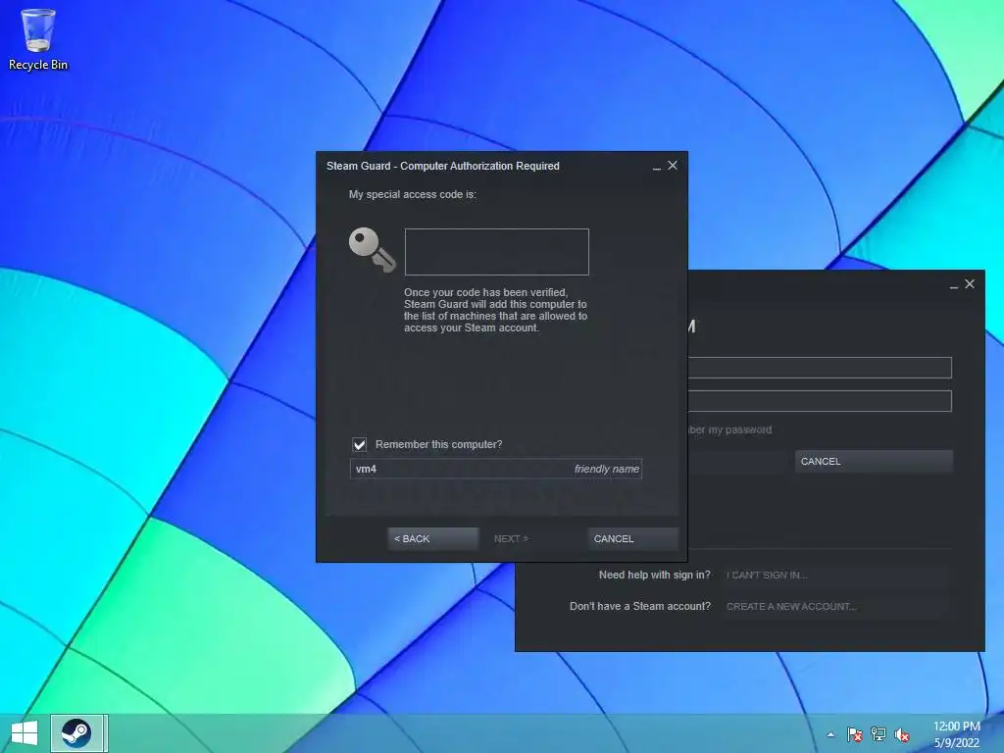This screenshot has height=753, width=1004.
Task: Open the Windows Start button
Action: (25, 733)
